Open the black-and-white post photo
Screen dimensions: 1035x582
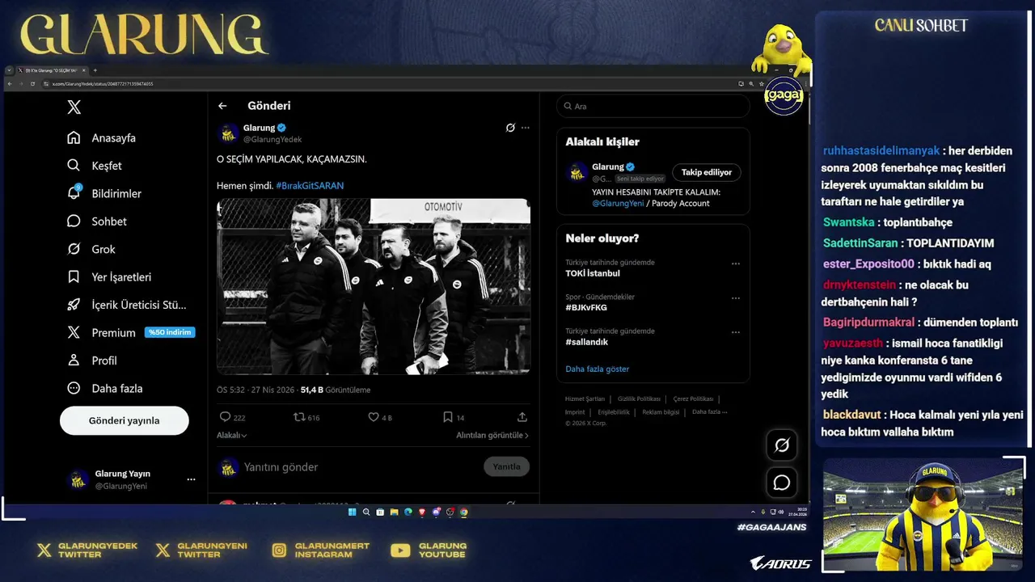point(374,286)
